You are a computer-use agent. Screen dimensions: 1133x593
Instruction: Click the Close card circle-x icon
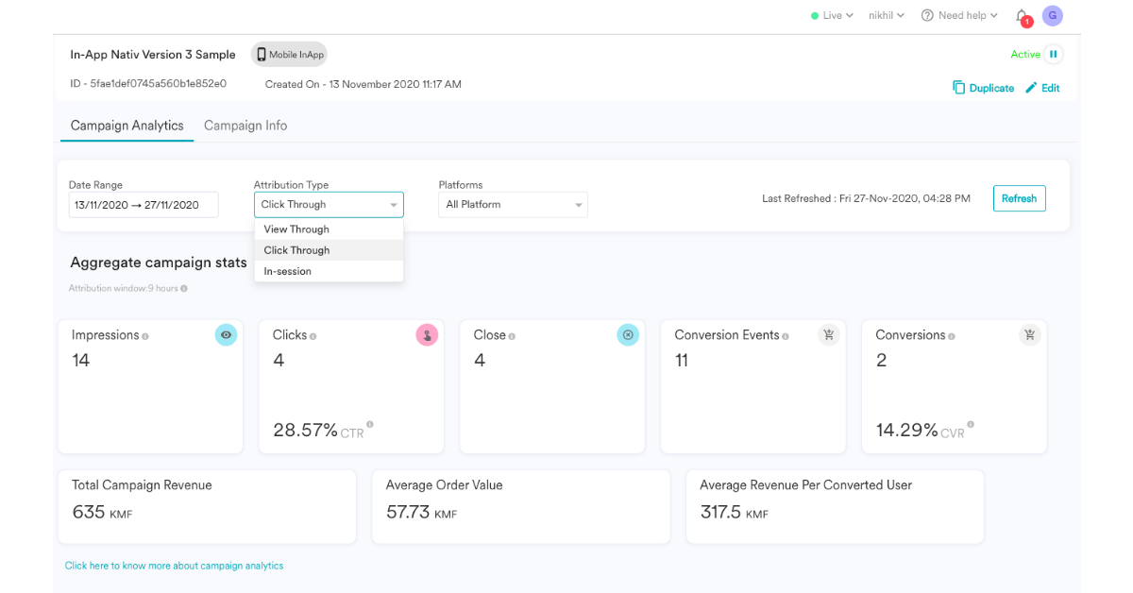[x=628, y=334]
